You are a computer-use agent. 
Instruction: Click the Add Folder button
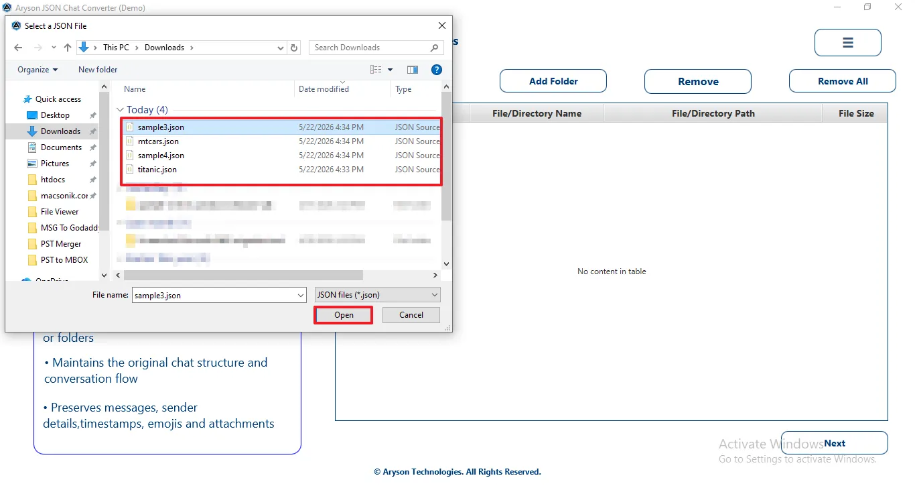(x=553, y=81)
